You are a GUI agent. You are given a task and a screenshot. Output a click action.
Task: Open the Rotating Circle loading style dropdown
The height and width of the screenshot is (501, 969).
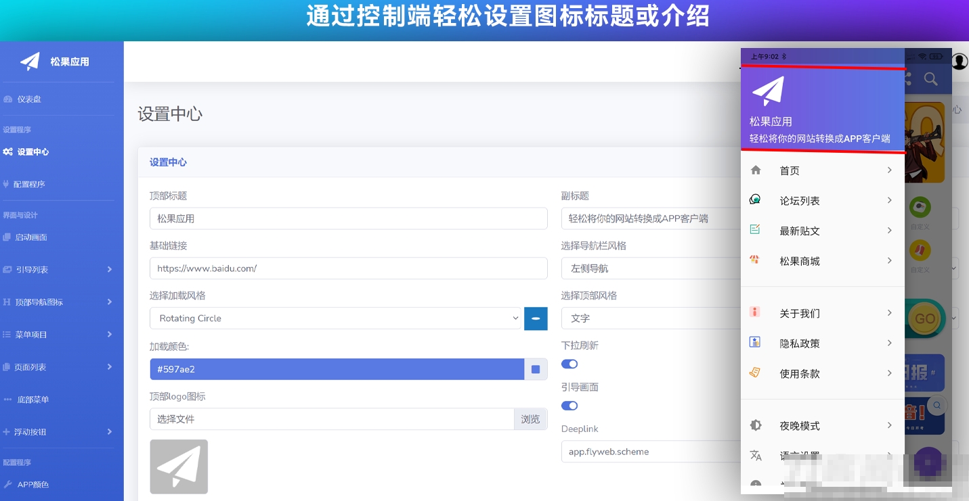[335, 318]
